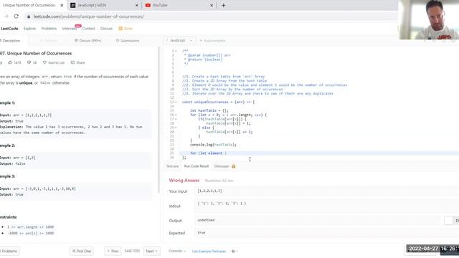Viewport: 459px width, 258px height.
Task: Click the Pick One button
Action: (x=82, y=251)
